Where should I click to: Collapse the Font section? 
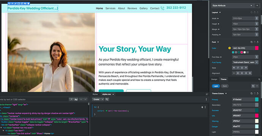click(x=218, y=42)
